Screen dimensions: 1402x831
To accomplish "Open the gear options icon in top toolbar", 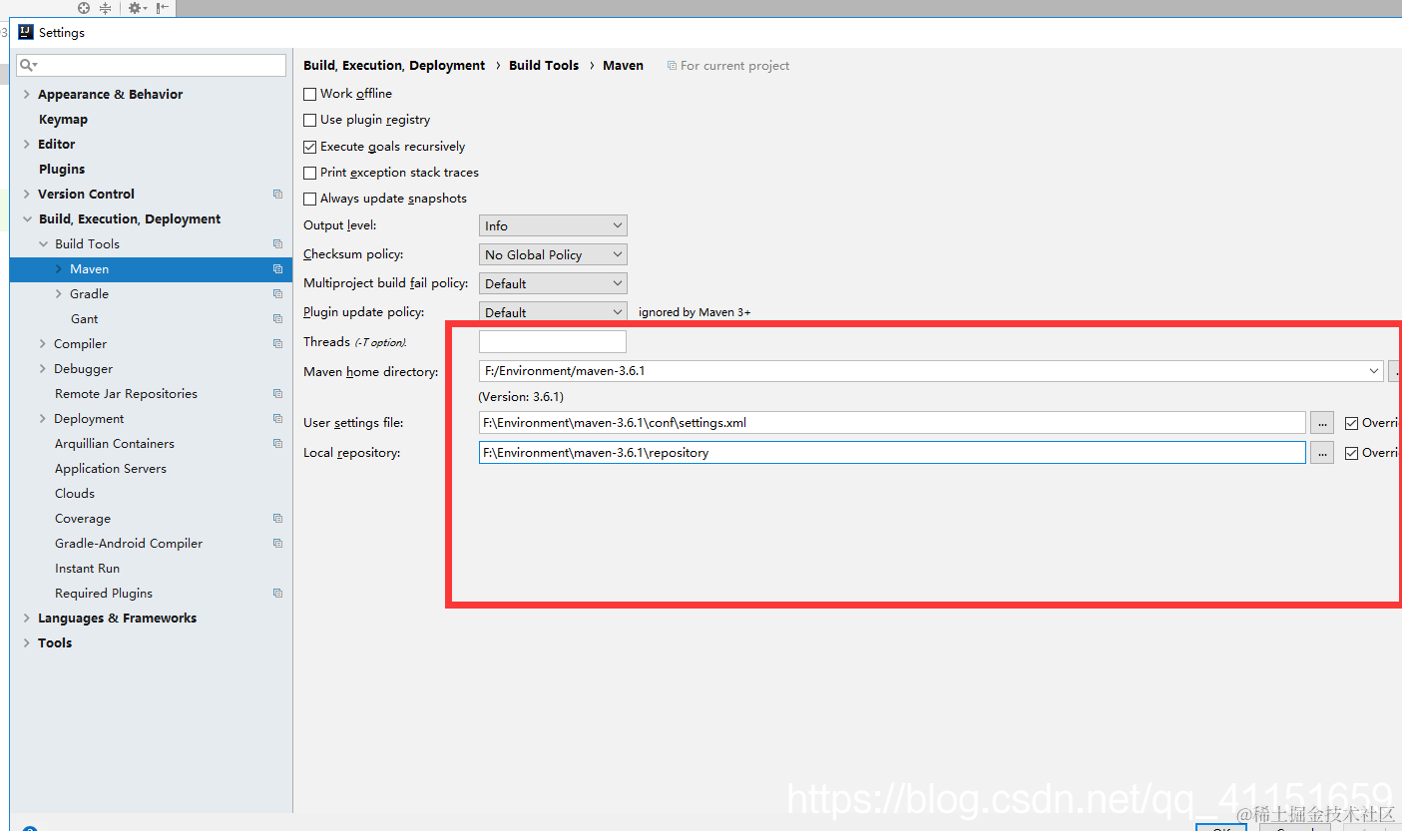I will (135, 8).
